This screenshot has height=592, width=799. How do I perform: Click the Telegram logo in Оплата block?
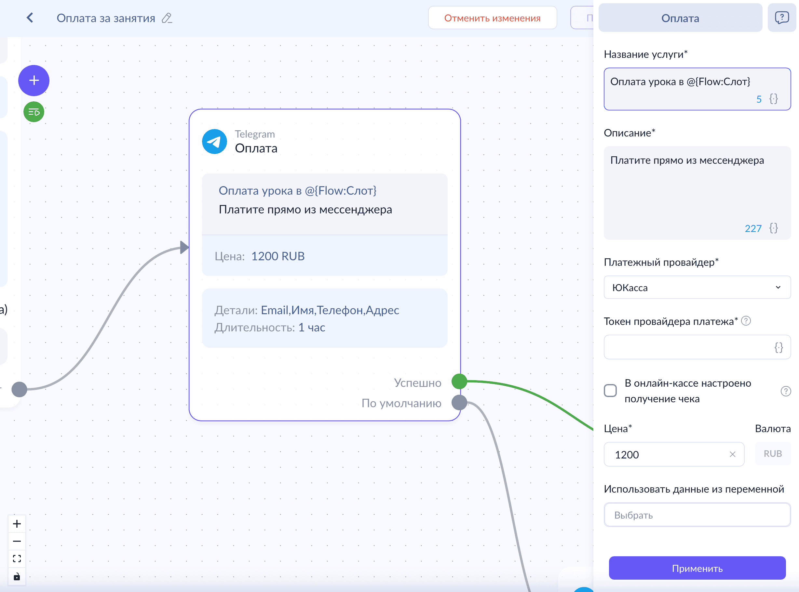click(x=214, y=142)
